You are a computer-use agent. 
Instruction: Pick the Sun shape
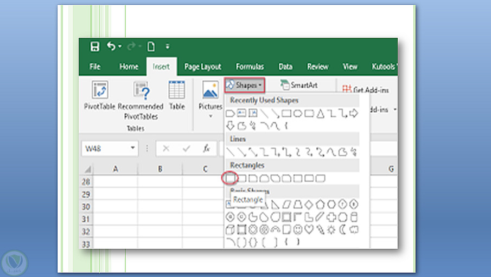pyautogui.click(x=331, y=229)
